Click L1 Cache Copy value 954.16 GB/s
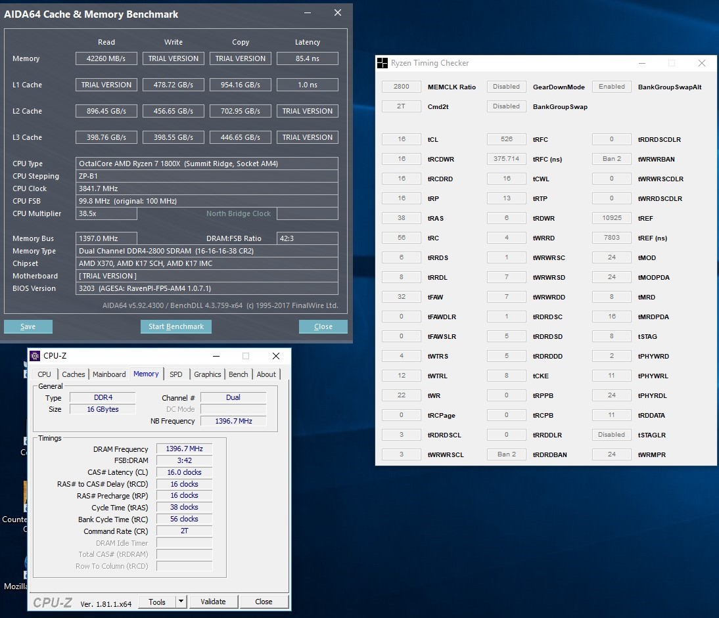The image size is (719, 618). click(x=241, y=85)
